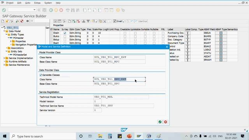This screenshot has height=140, width=249.
Task: Click the Technical Model Name field
Action: pyautogui.click(x=121, y=97)
